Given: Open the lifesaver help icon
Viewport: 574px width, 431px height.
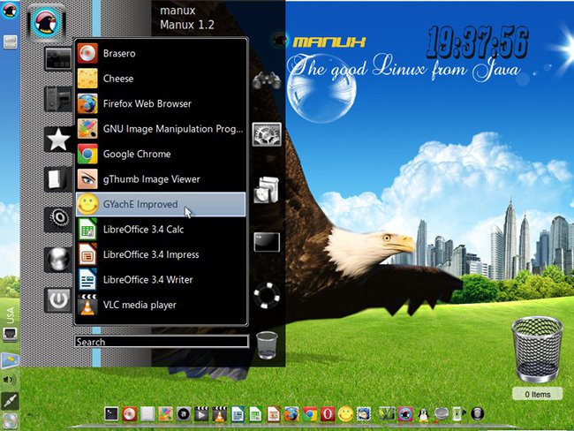Looking at the screenshot, I should point(267,295).
